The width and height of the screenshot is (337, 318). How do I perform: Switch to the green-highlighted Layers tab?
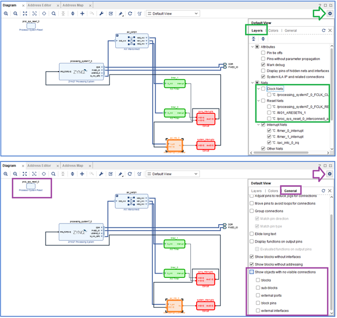(257, 30)
